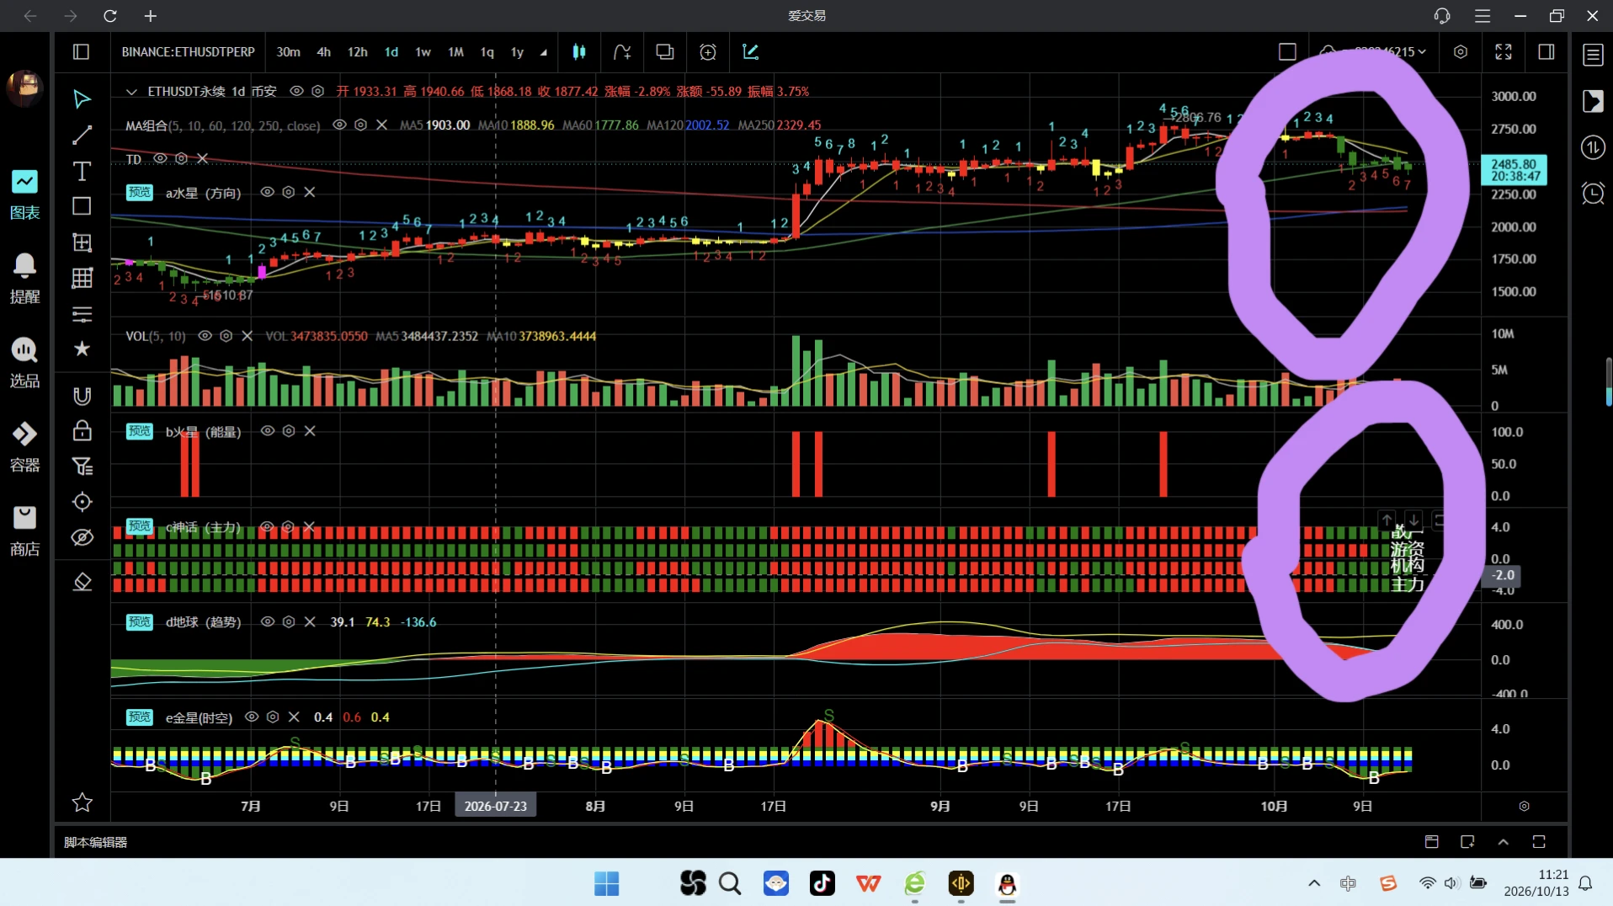Open the add indicator function icon
Screen dimensions: 1613x906
coord(622,52)
